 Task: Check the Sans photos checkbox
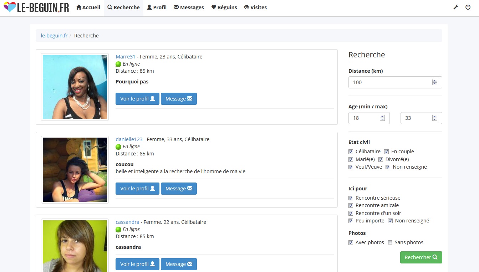click(390, 243)
